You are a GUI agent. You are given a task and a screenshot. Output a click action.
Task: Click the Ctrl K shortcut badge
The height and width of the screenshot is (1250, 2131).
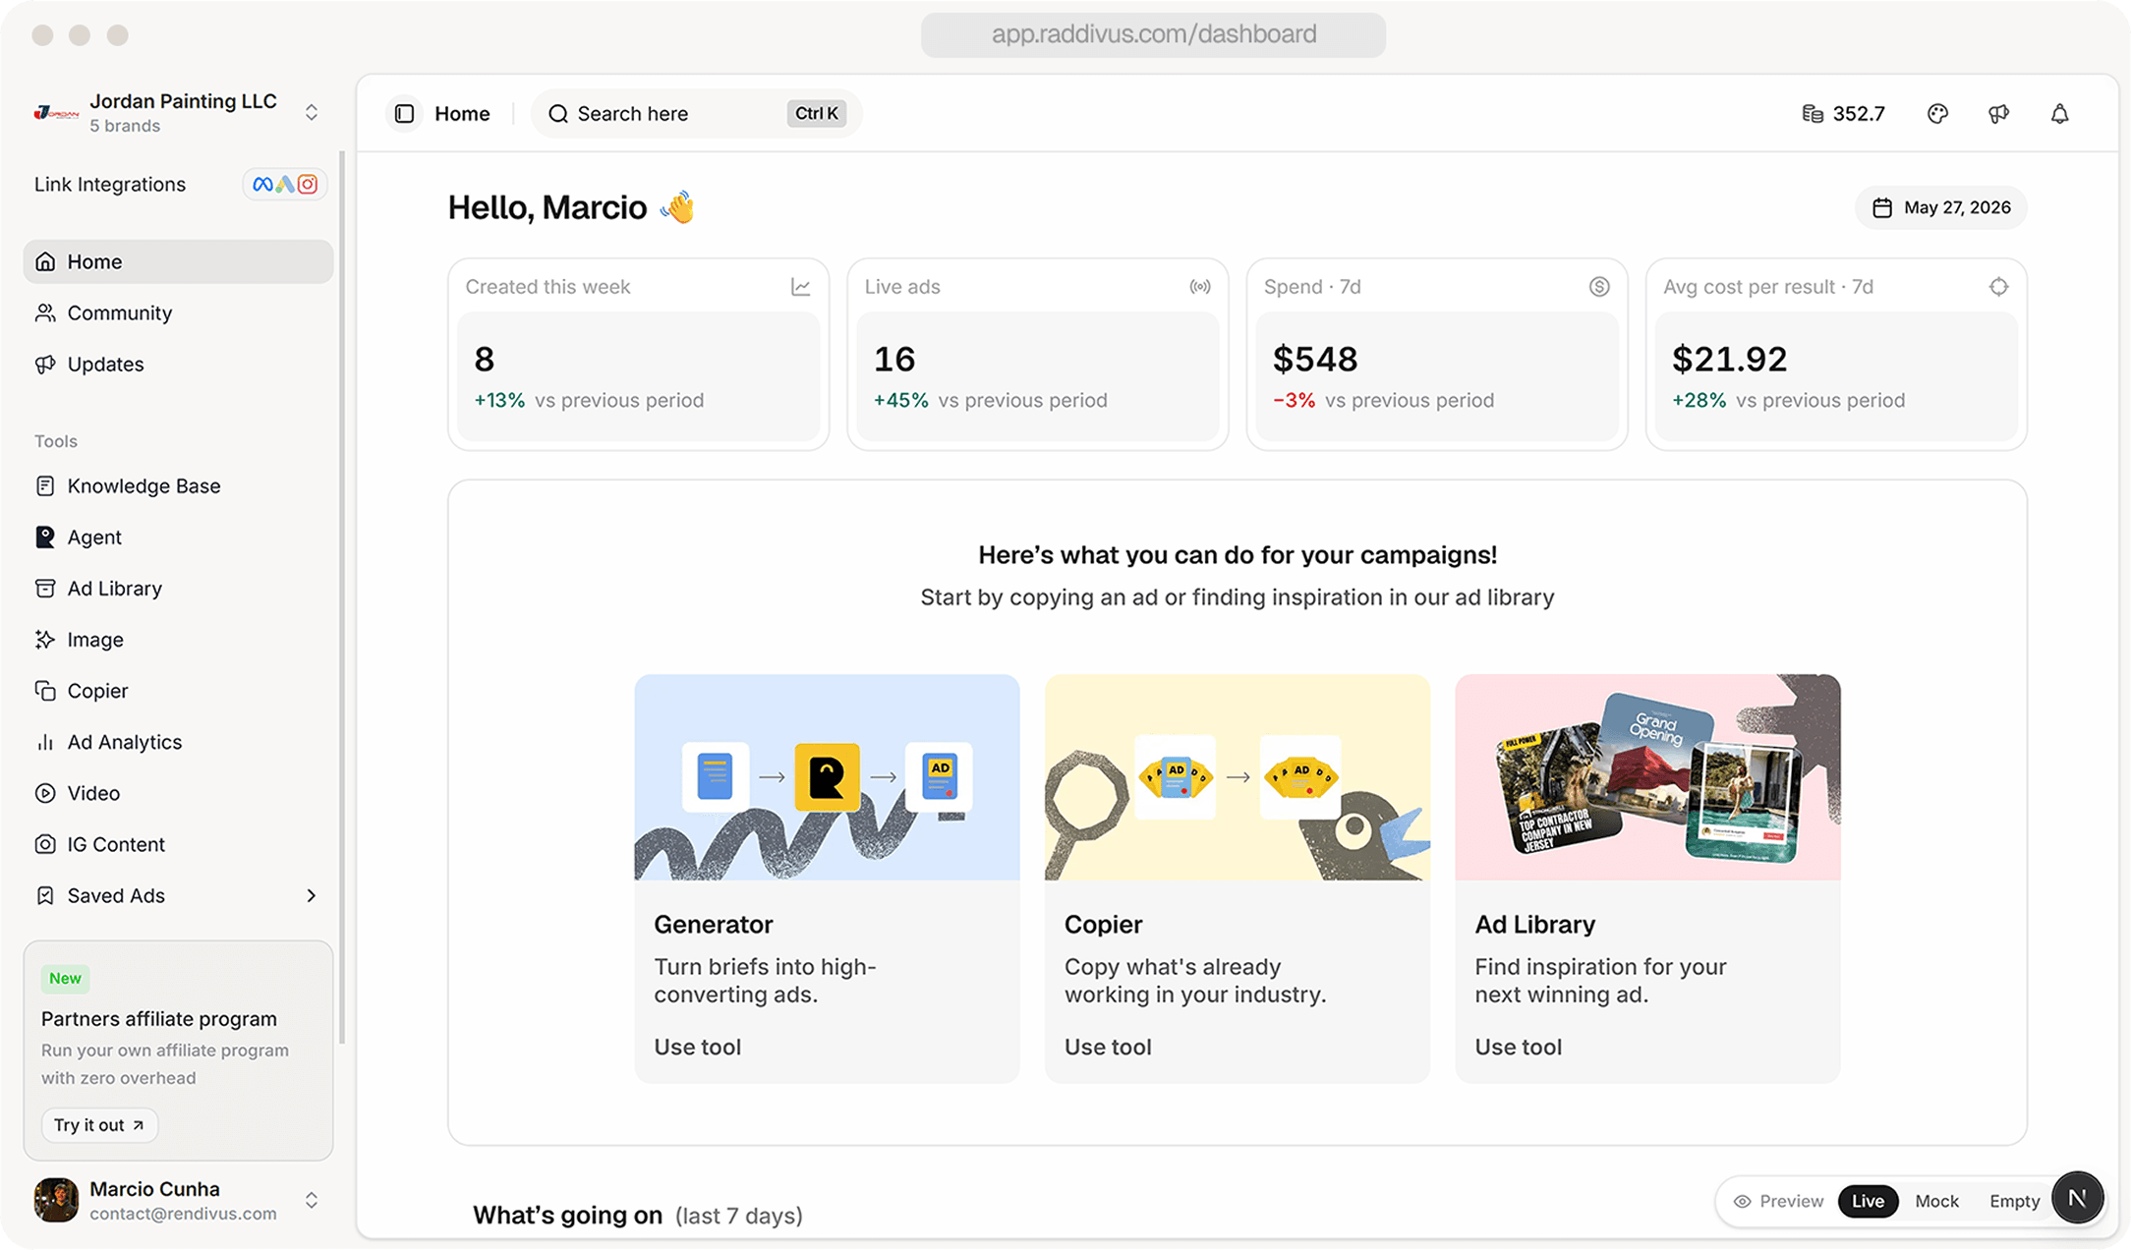coord(817,114)
